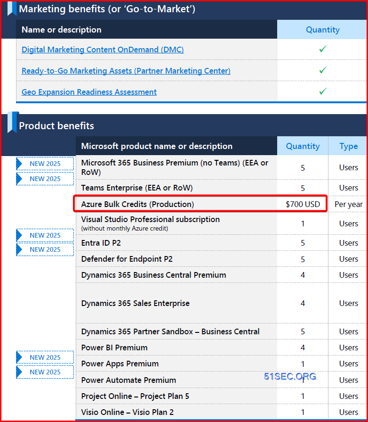Select the 'Product benefits' section heading
Image resolution: width=368 pixels, height=422 pixels.
coord(56,126)
